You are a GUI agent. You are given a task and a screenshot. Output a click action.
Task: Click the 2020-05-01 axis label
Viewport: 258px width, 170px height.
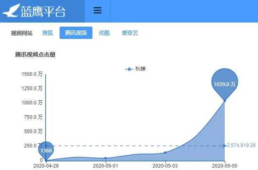[106, 166]
